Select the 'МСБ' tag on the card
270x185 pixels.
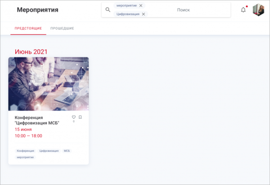click(67, 151)
